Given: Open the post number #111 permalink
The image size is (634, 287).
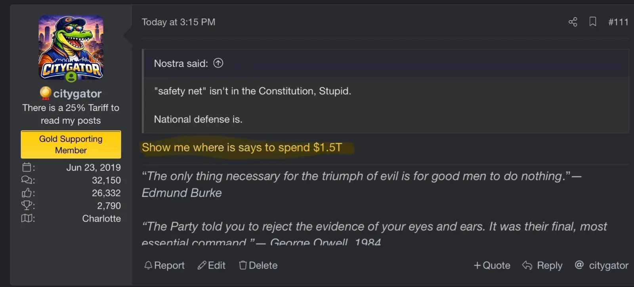Looking at the screenshot, I should 618,22.
